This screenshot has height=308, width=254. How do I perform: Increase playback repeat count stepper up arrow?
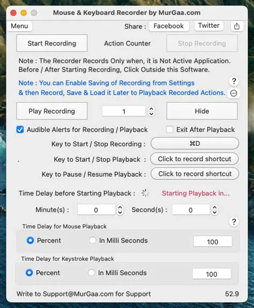[x=151, y=109]
